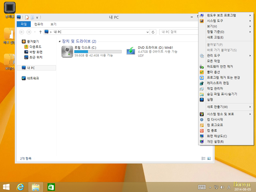Open the quick access toolbar customize arrow
The width and height of the screenshot is (256, 192).
(37, 18)
